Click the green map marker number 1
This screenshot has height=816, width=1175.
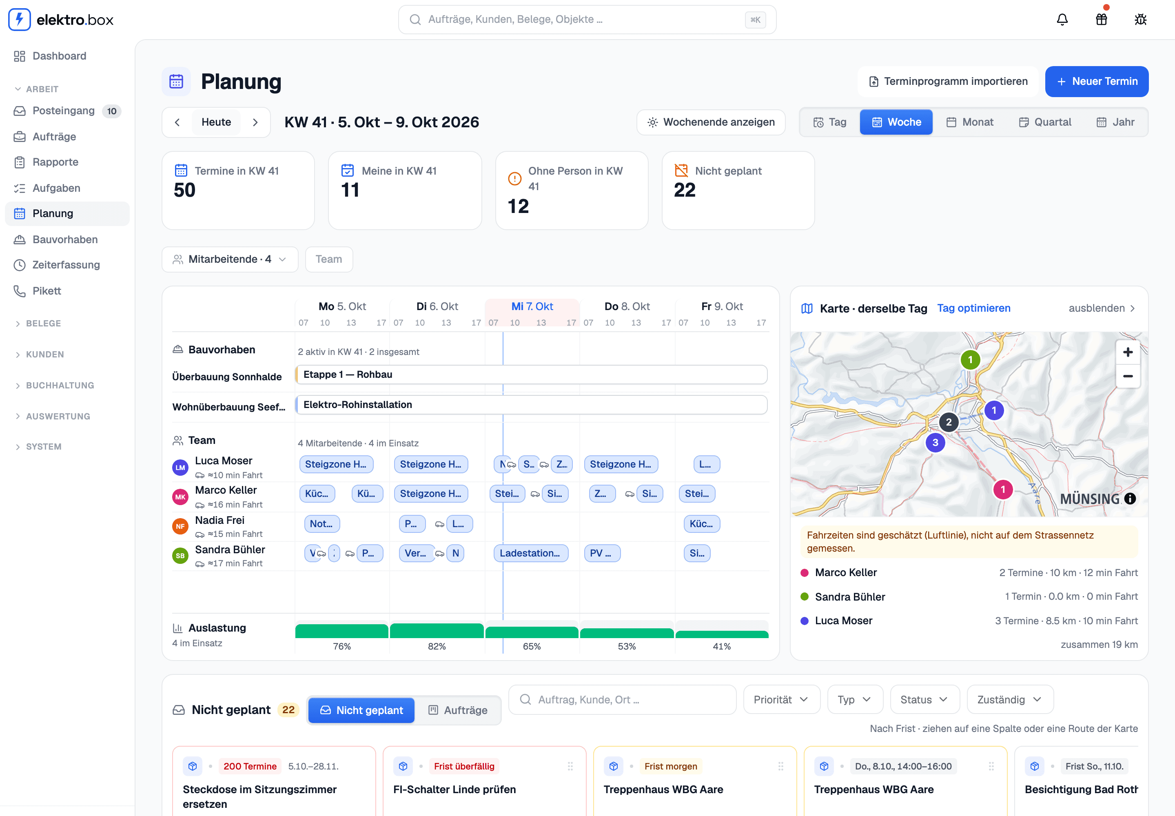pos(970,360)
